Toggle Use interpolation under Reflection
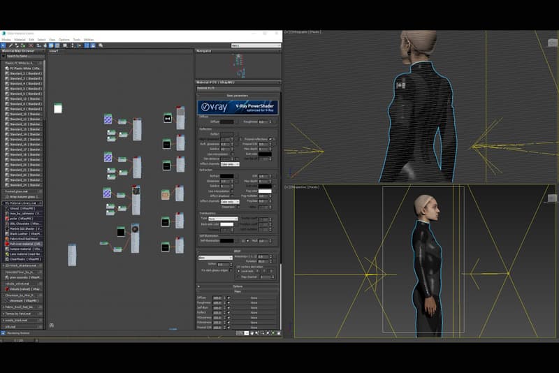This screenshot has width=559, height=373. click(x=232, y=154)
